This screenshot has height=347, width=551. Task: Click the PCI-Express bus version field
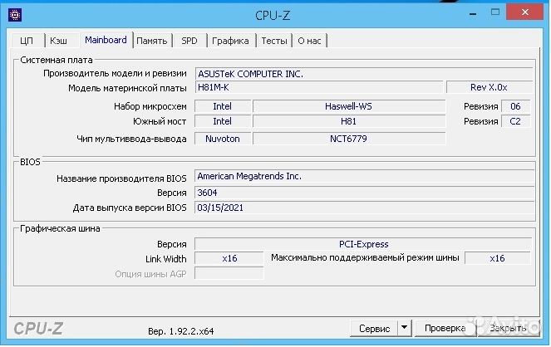[x=364, y=244]
